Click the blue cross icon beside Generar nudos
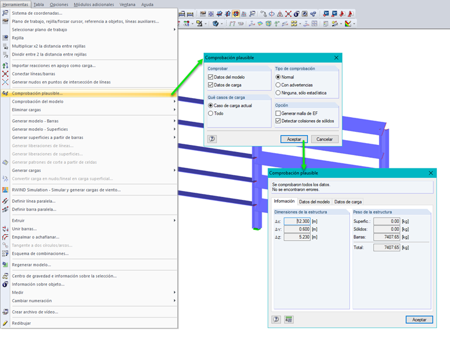Viewport: 450px width, 337px height. [5, 82]
